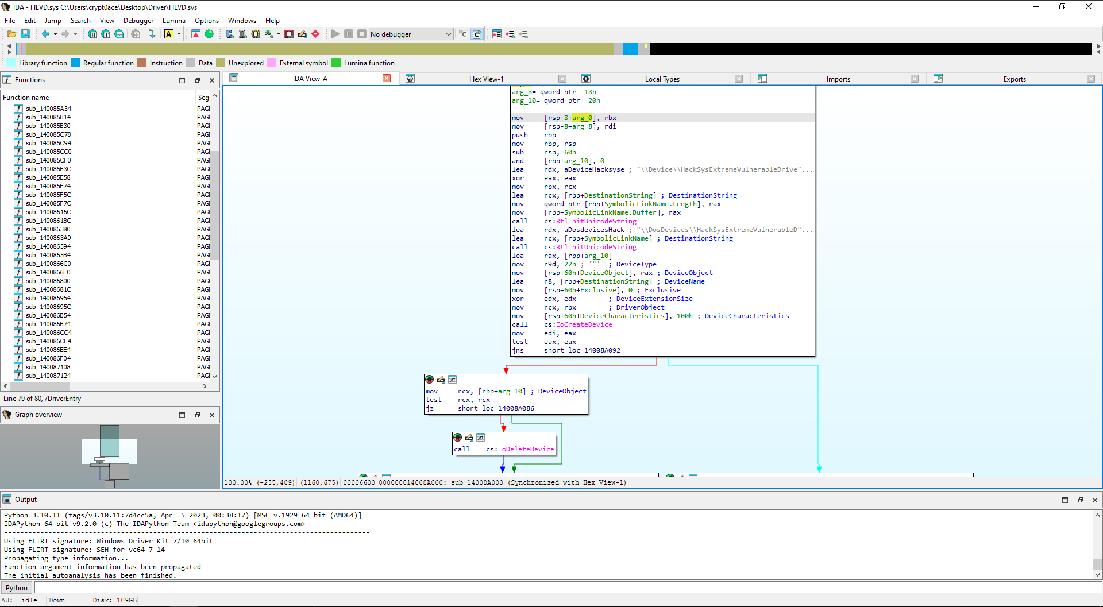This screenshot has width=1103, height=607.
Task: Click the IoDeleteDevice call in the graph
Action: [526, 449]
